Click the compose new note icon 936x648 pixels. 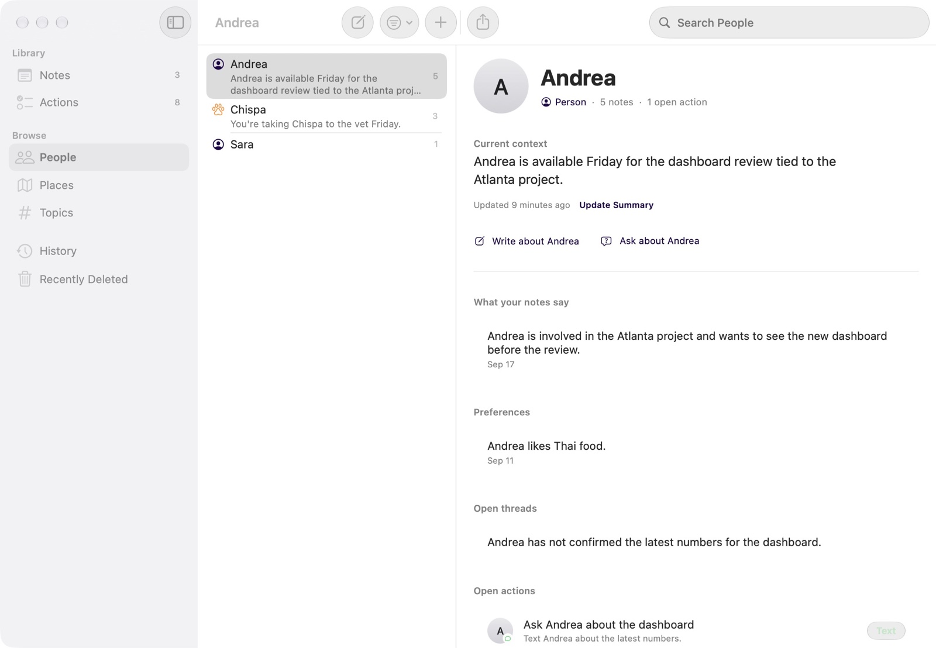pos(357,22)
